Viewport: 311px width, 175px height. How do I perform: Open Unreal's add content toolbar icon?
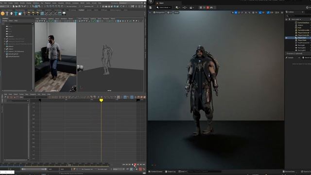[x=178, y=8]
